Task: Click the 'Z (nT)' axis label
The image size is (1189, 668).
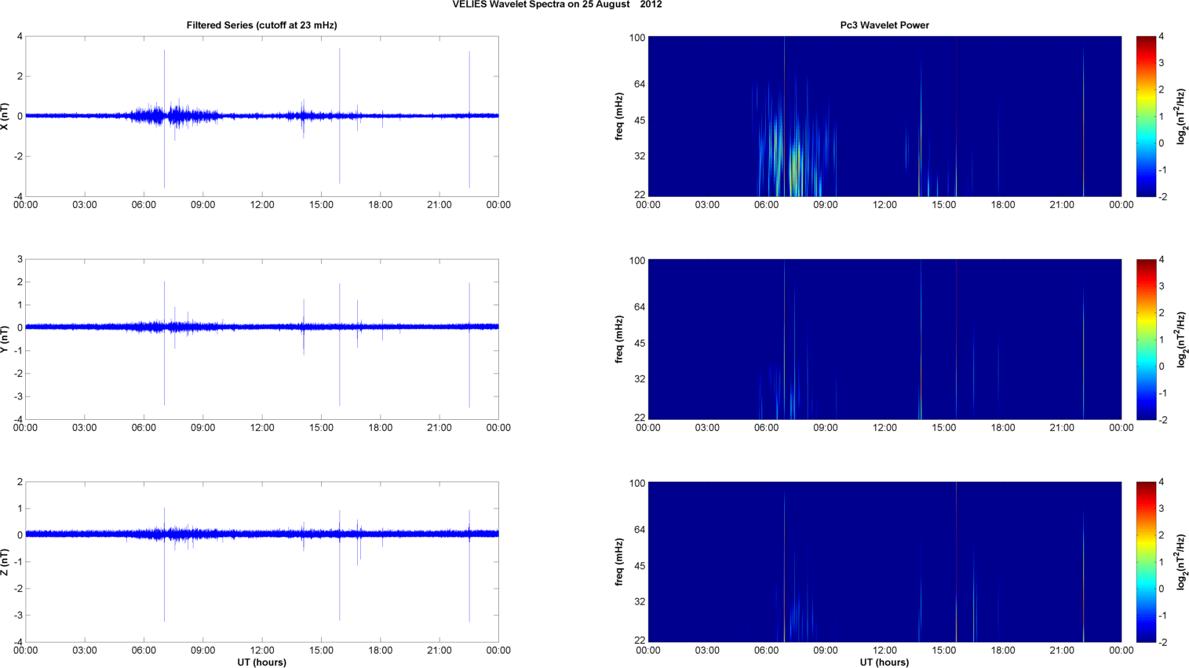Action: pos(5,562)
